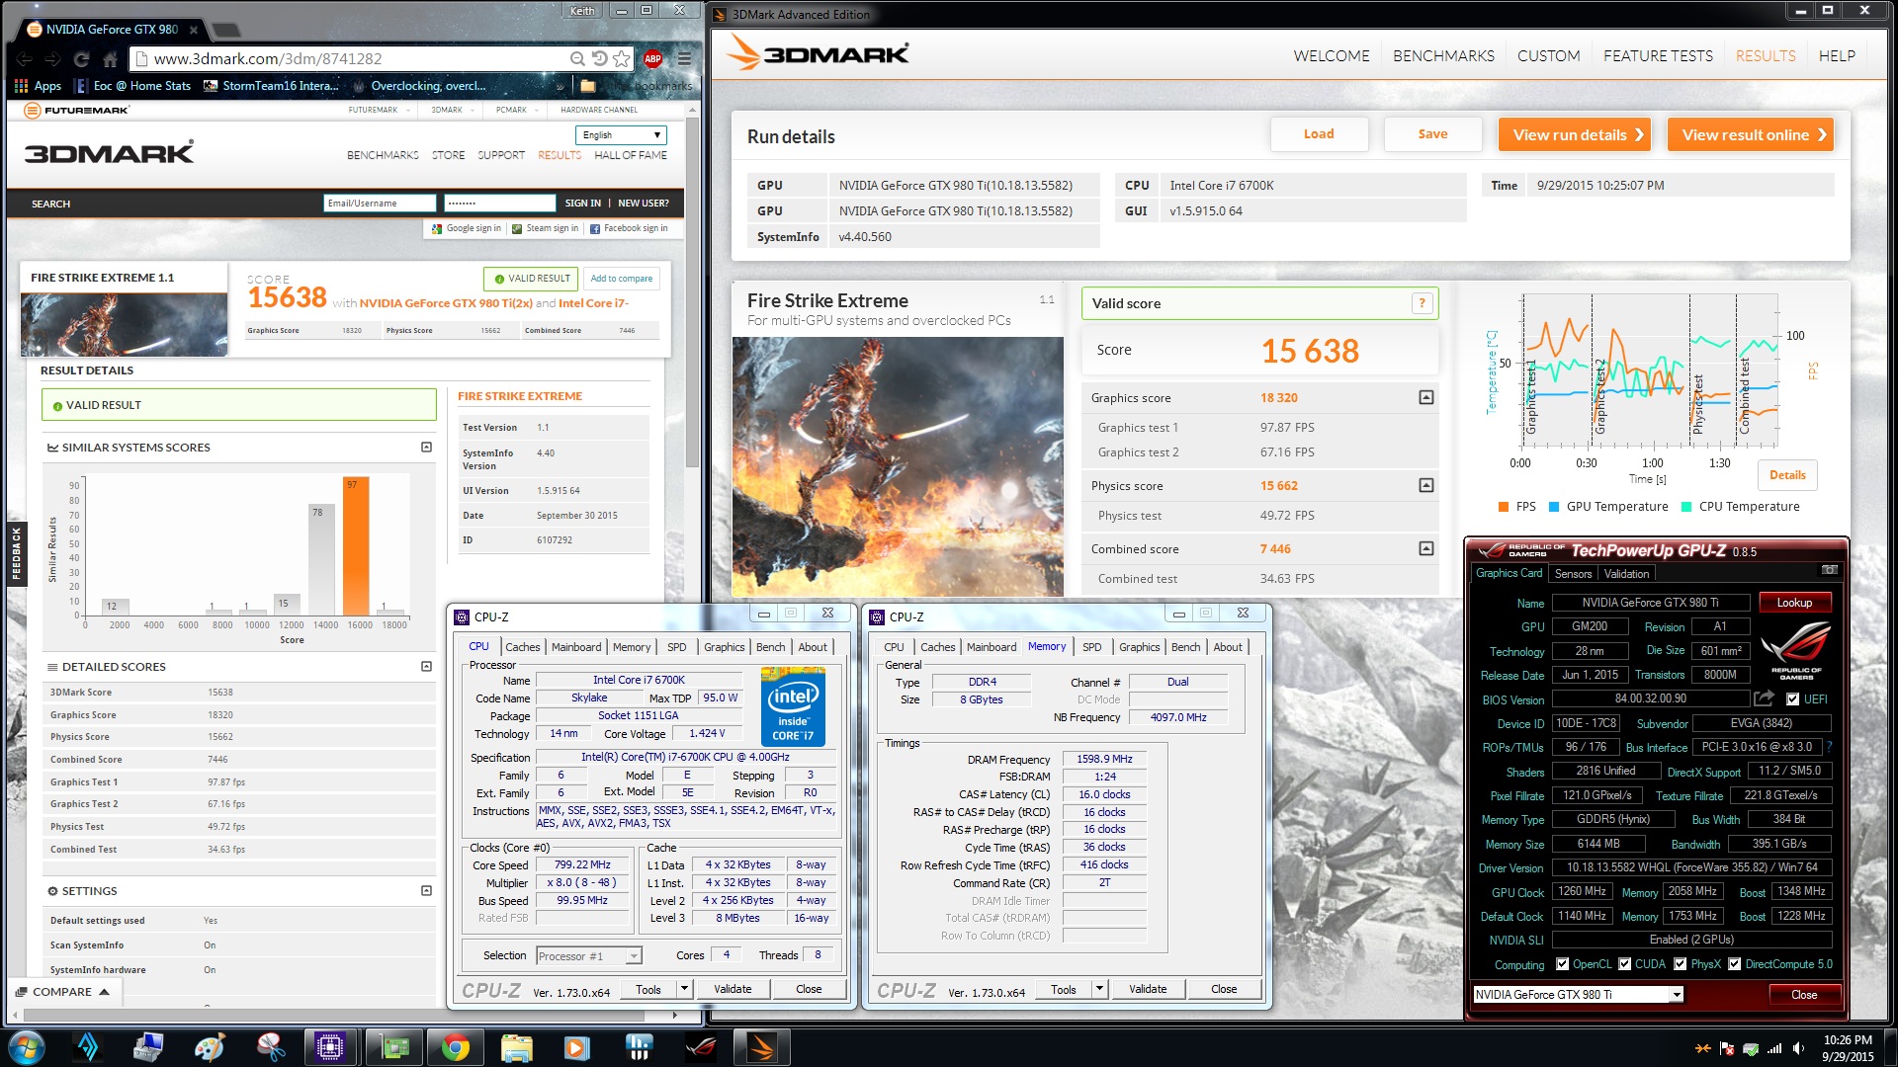The width and height of the screenshot is (1898, 1067).
Task: Switch to GPU-Z graphics card taskbar icon
Action: click(x=394, y=1046)
